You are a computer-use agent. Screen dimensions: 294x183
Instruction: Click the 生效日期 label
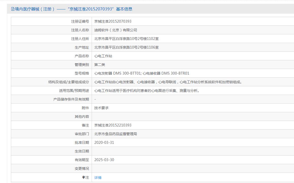(82, 151)
